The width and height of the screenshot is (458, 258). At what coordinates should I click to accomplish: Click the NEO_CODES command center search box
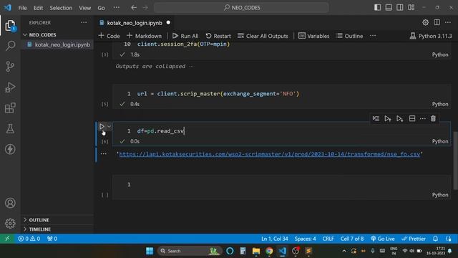241,8
